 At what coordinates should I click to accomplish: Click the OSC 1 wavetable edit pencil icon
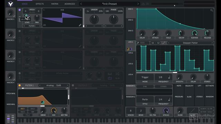coord(80,25)
